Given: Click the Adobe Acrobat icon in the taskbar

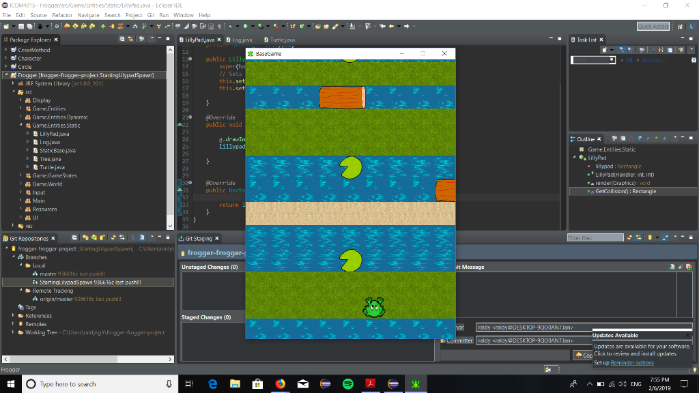Looking at the screenshot, I should (x=370, y=383).
